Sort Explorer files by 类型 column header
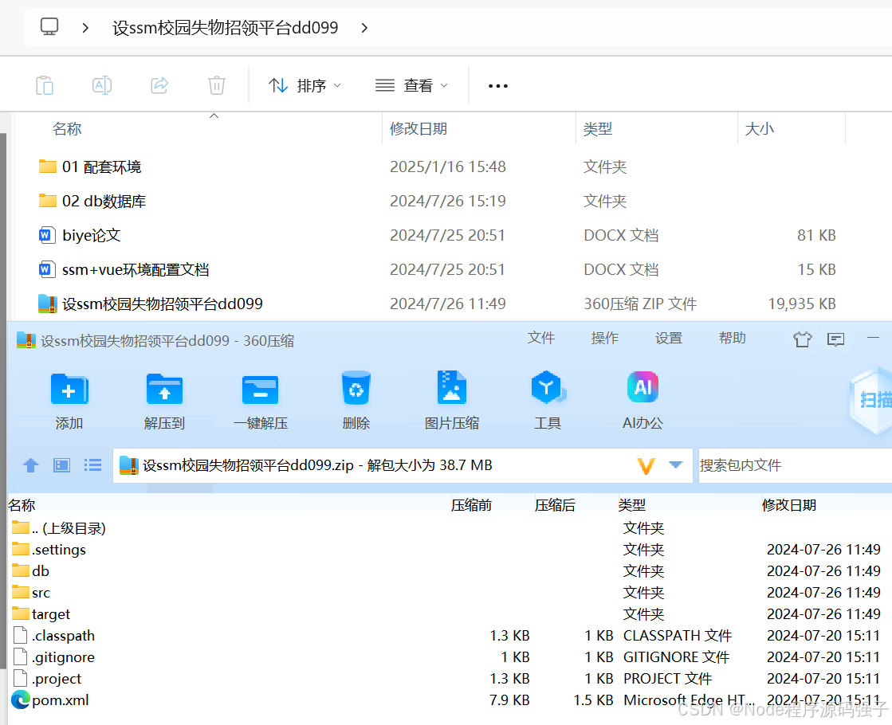Screen dimensions: 892x725 (x=598, y=129)
